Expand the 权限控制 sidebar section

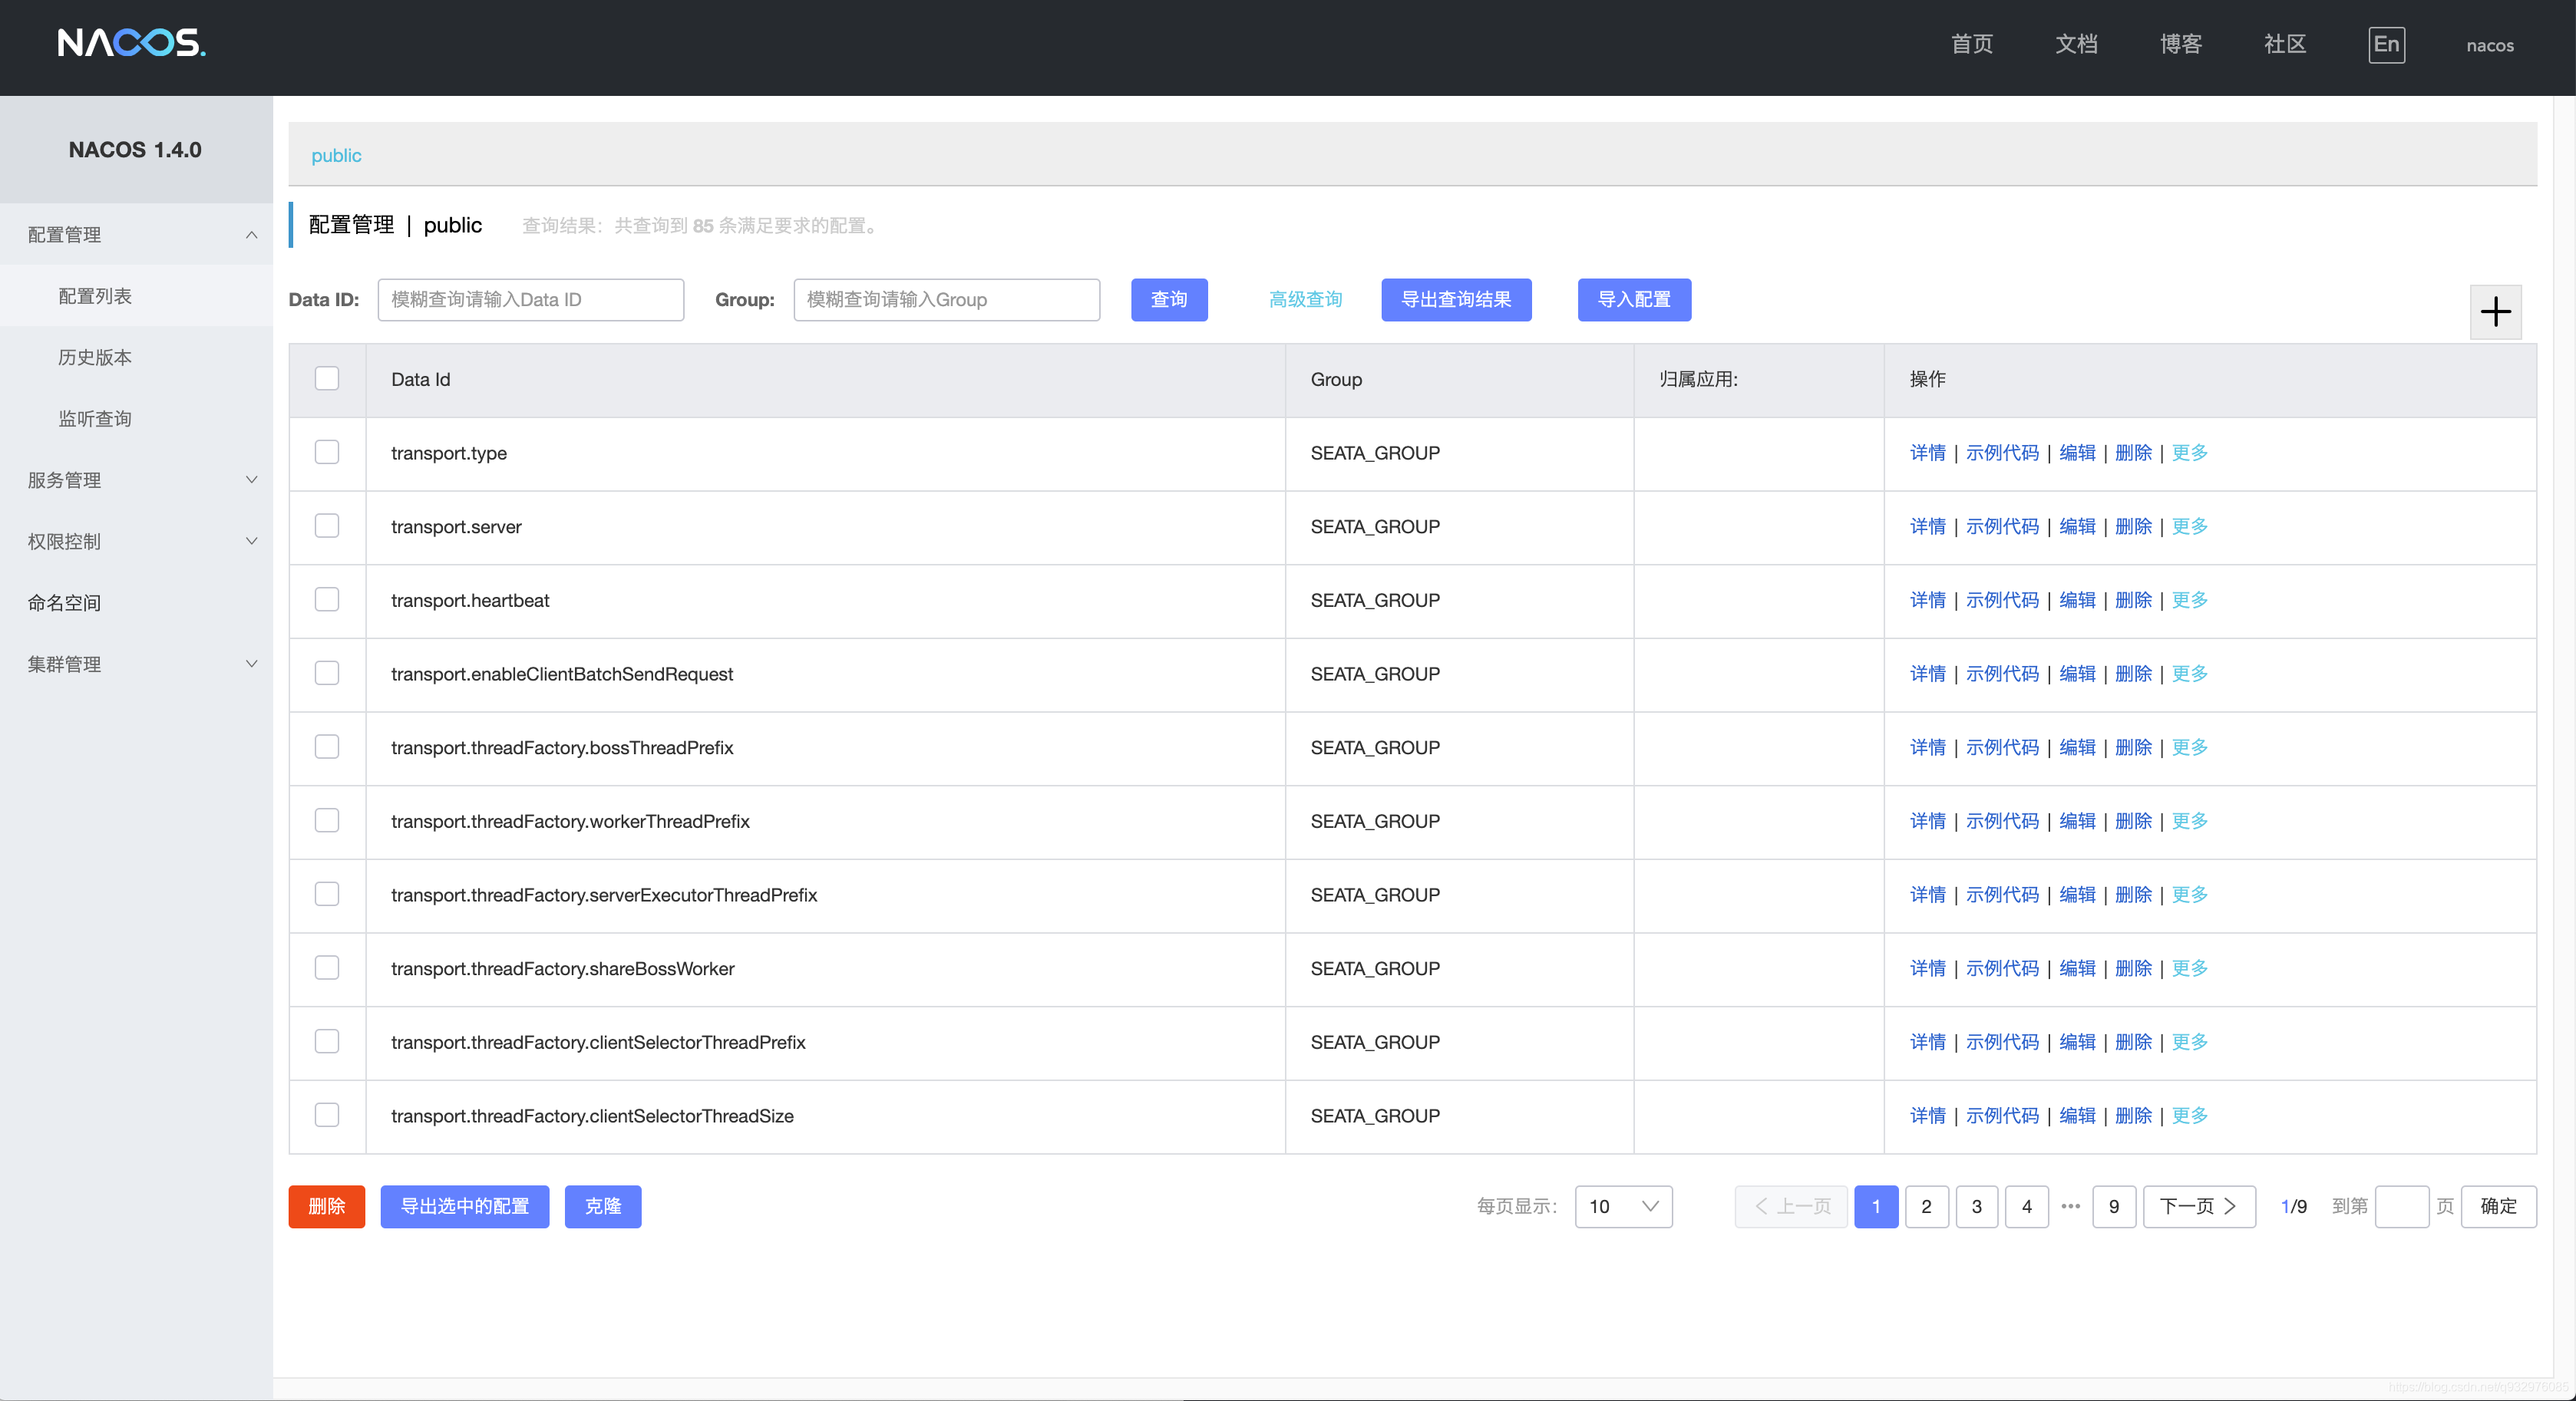click(136, 542)
